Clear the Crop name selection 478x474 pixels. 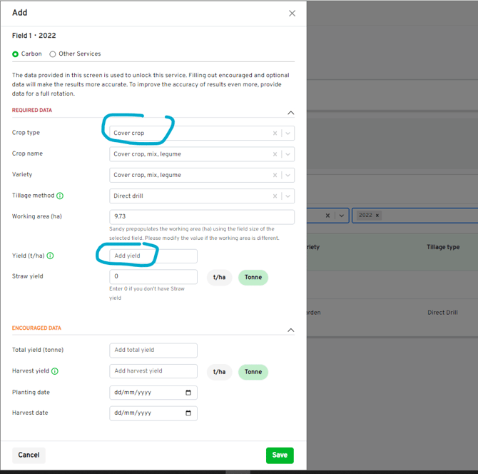tap(275, 154)
